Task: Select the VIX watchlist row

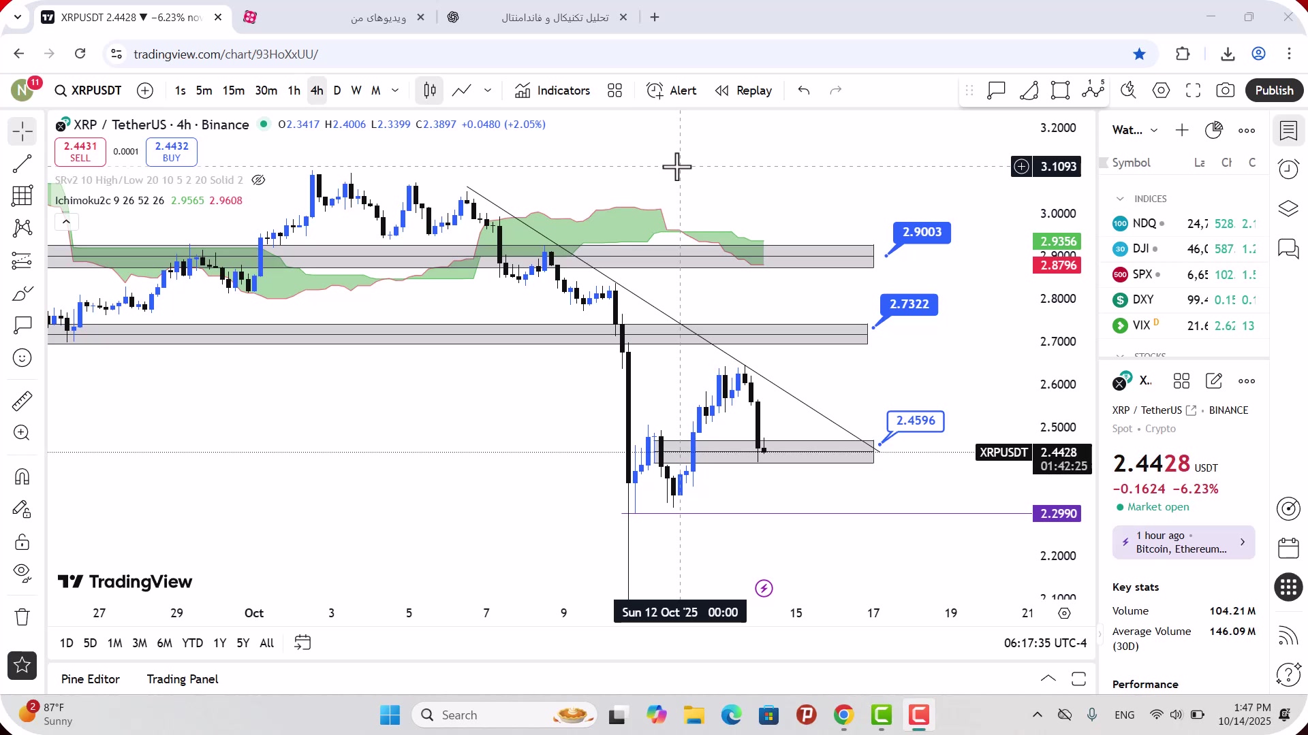Action: [1183, 325]
